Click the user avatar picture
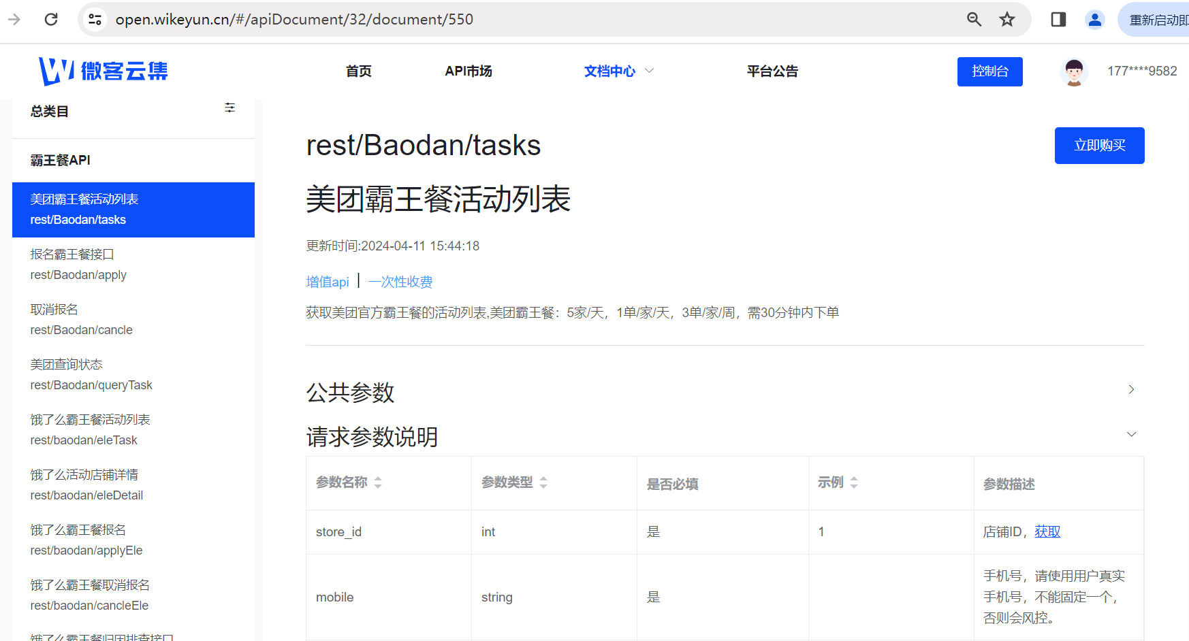 1074,71
